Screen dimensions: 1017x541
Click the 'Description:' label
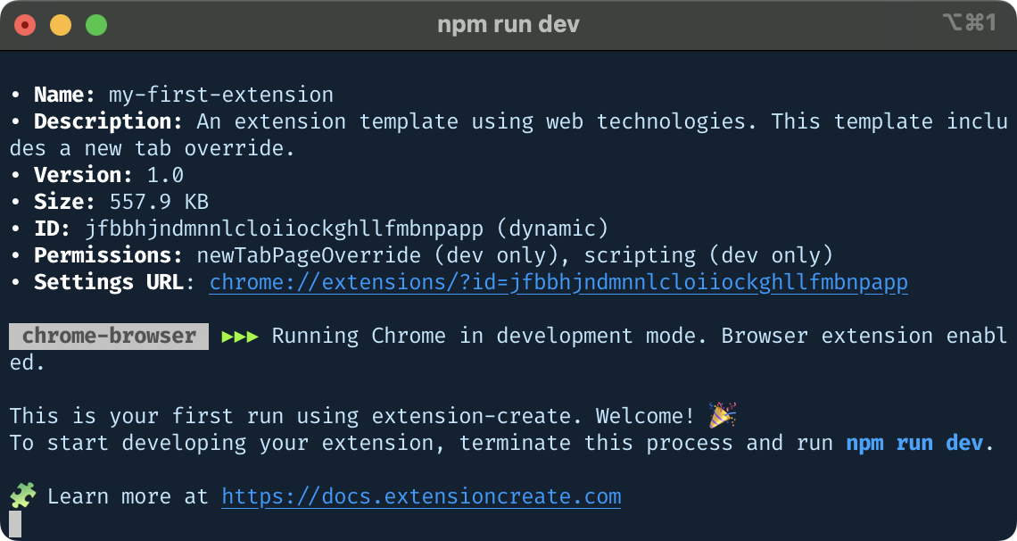pos(109,122)
